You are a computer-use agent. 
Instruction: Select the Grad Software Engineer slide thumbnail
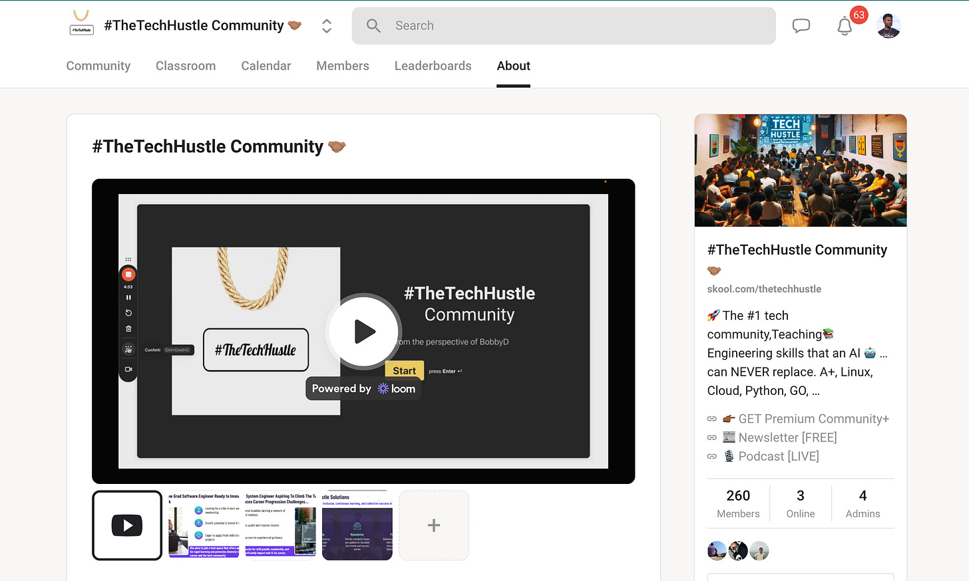tap(204, 525)
